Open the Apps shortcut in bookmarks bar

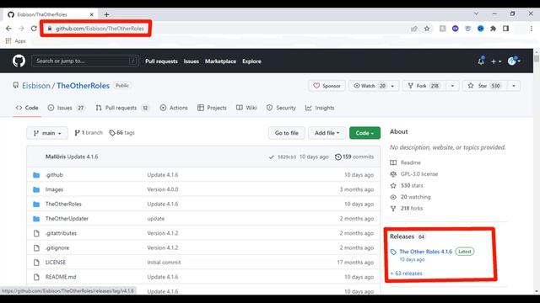pyautogui.click(x=15, y=41)
